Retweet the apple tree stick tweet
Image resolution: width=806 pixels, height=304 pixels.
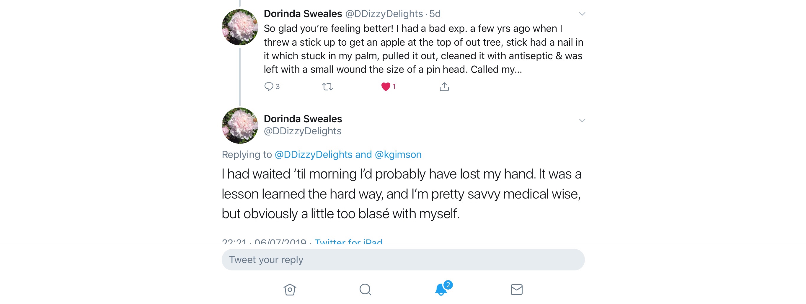pyautogui.click(x=327, y=86)
